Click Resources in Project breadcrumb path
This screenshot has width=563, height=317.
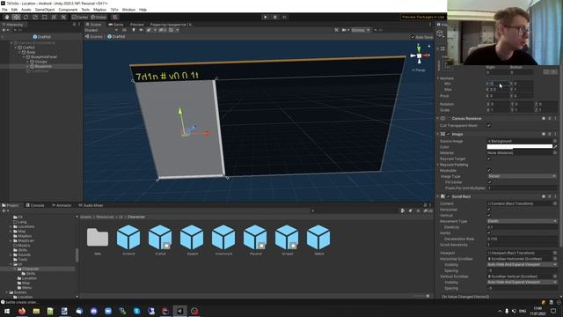[105, 217]
